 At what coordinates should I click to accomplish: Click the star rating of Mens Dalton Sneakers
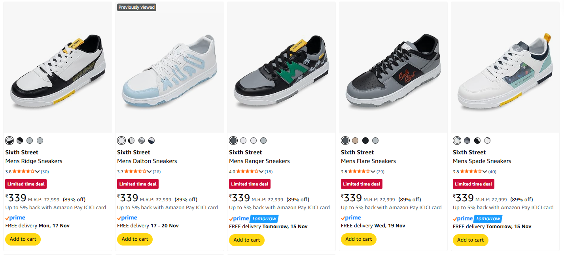135,172
